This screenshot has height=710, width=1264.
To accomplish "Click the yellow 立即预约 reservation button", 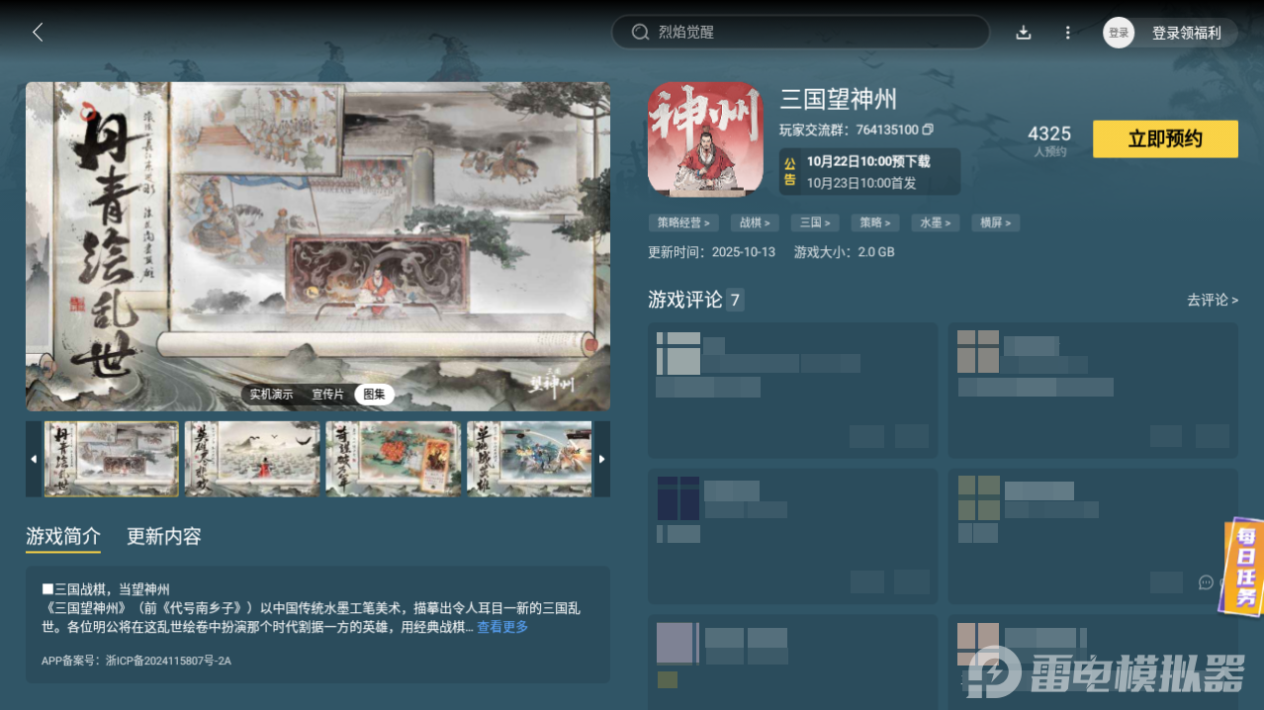I will tap(1164, 138).
